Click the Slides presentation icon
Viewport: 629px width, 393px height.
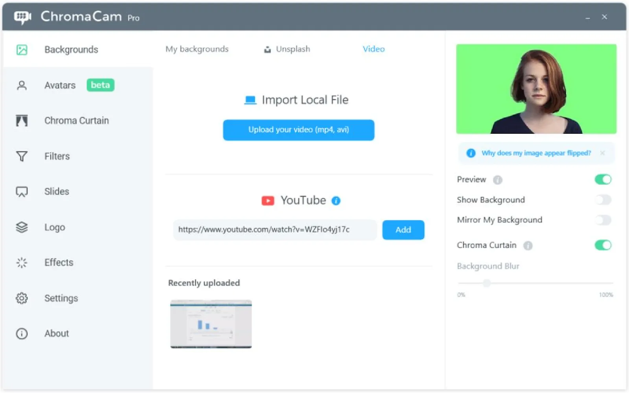tap(22, 192)
